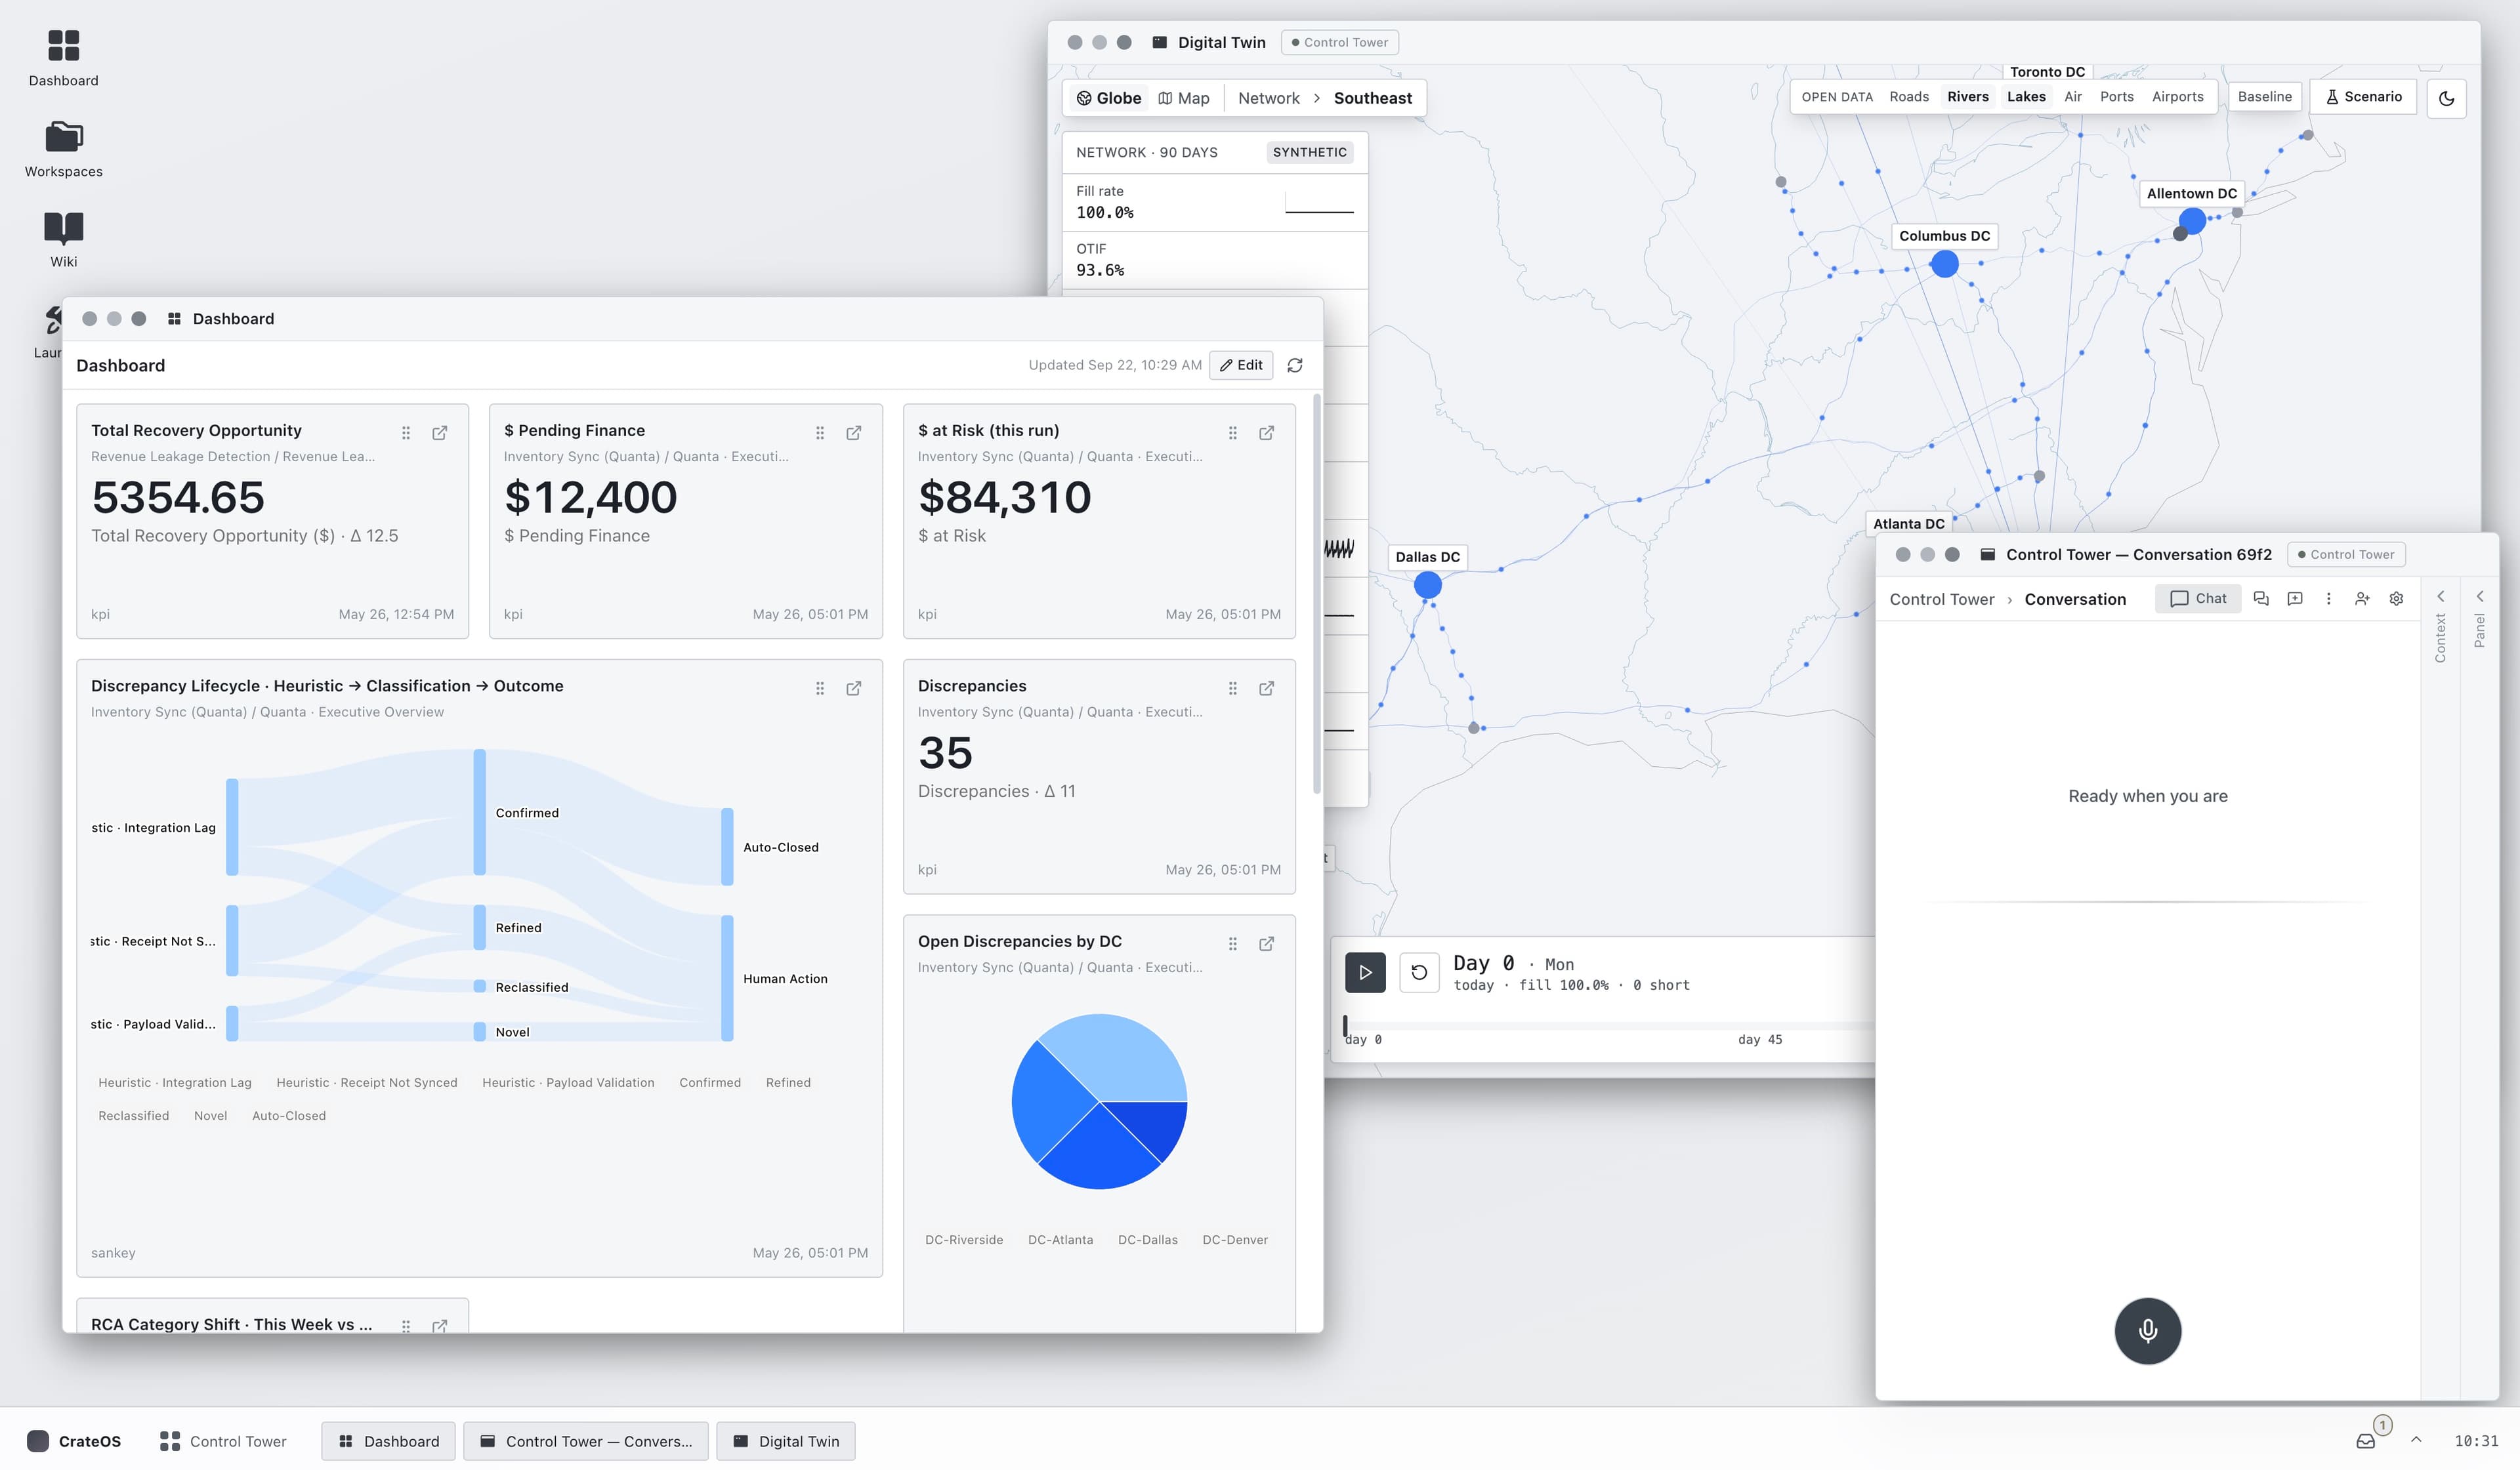Reset the simulation with the restart button
The height and width of the screenshot is (1470, 2520).
1418,972
